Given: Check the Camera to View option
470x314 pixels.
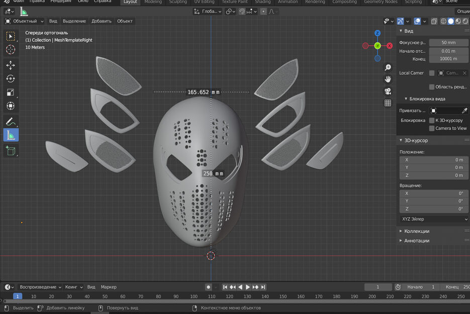Looking at the screenshot, I should click(x=432, y=128).
